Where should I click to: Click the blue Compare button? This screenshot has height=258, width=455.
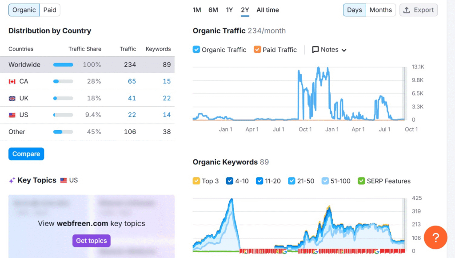[26, 154]
